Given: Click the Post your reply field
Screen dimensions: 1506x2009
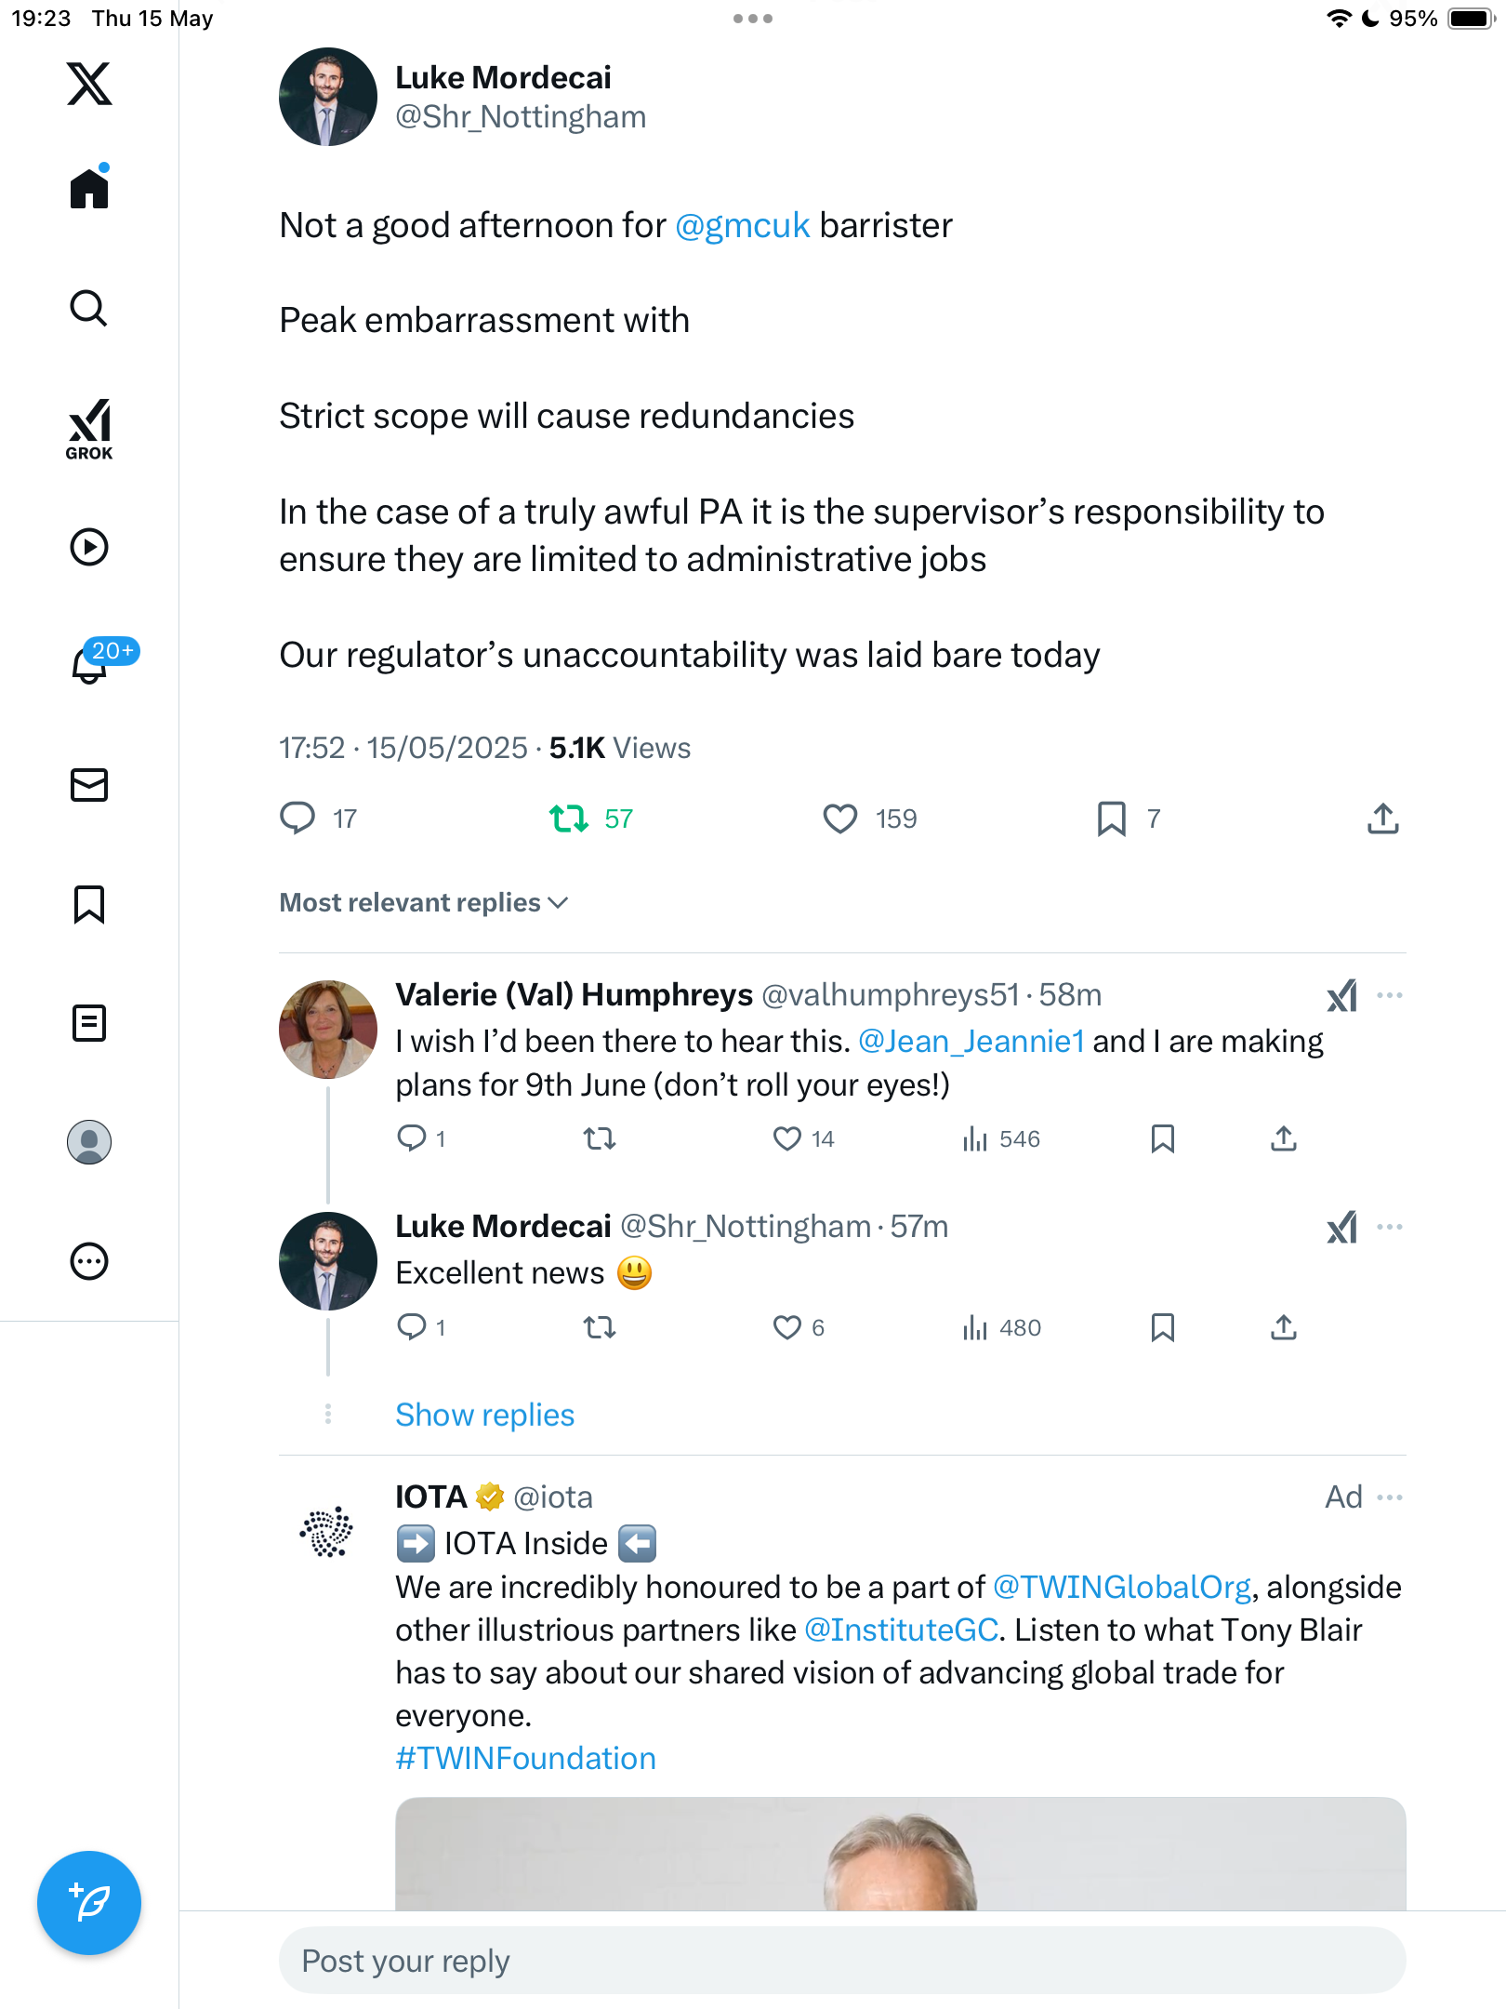Looking at the screenshot, I should coord(842,1961).
